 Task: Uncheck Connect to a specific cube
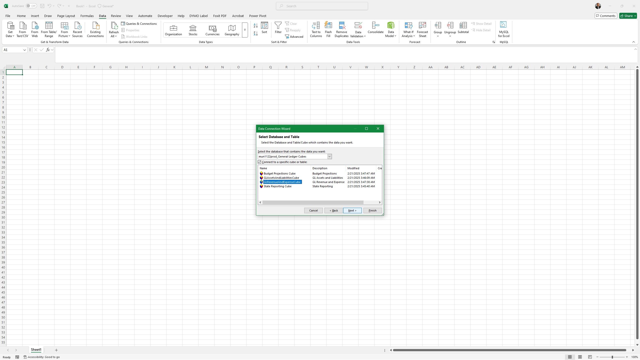(259, 162)
